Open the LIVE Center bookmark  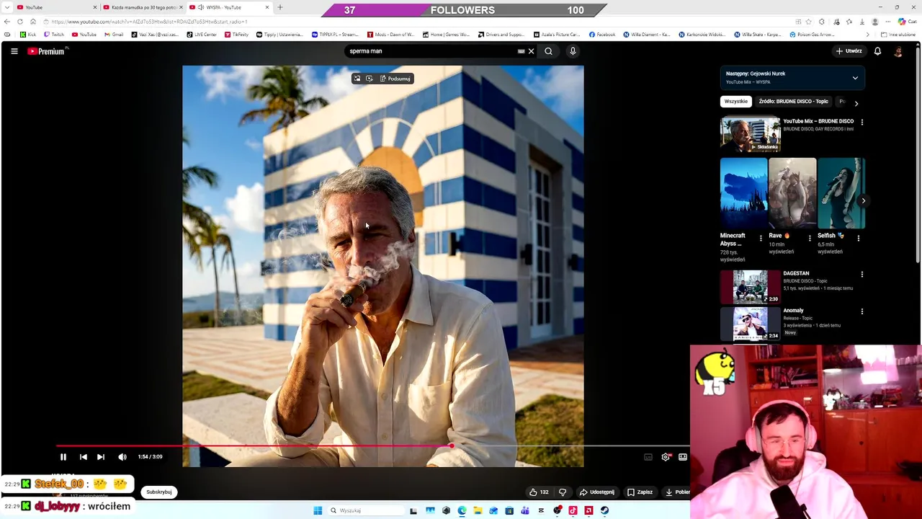coord(202,35)
